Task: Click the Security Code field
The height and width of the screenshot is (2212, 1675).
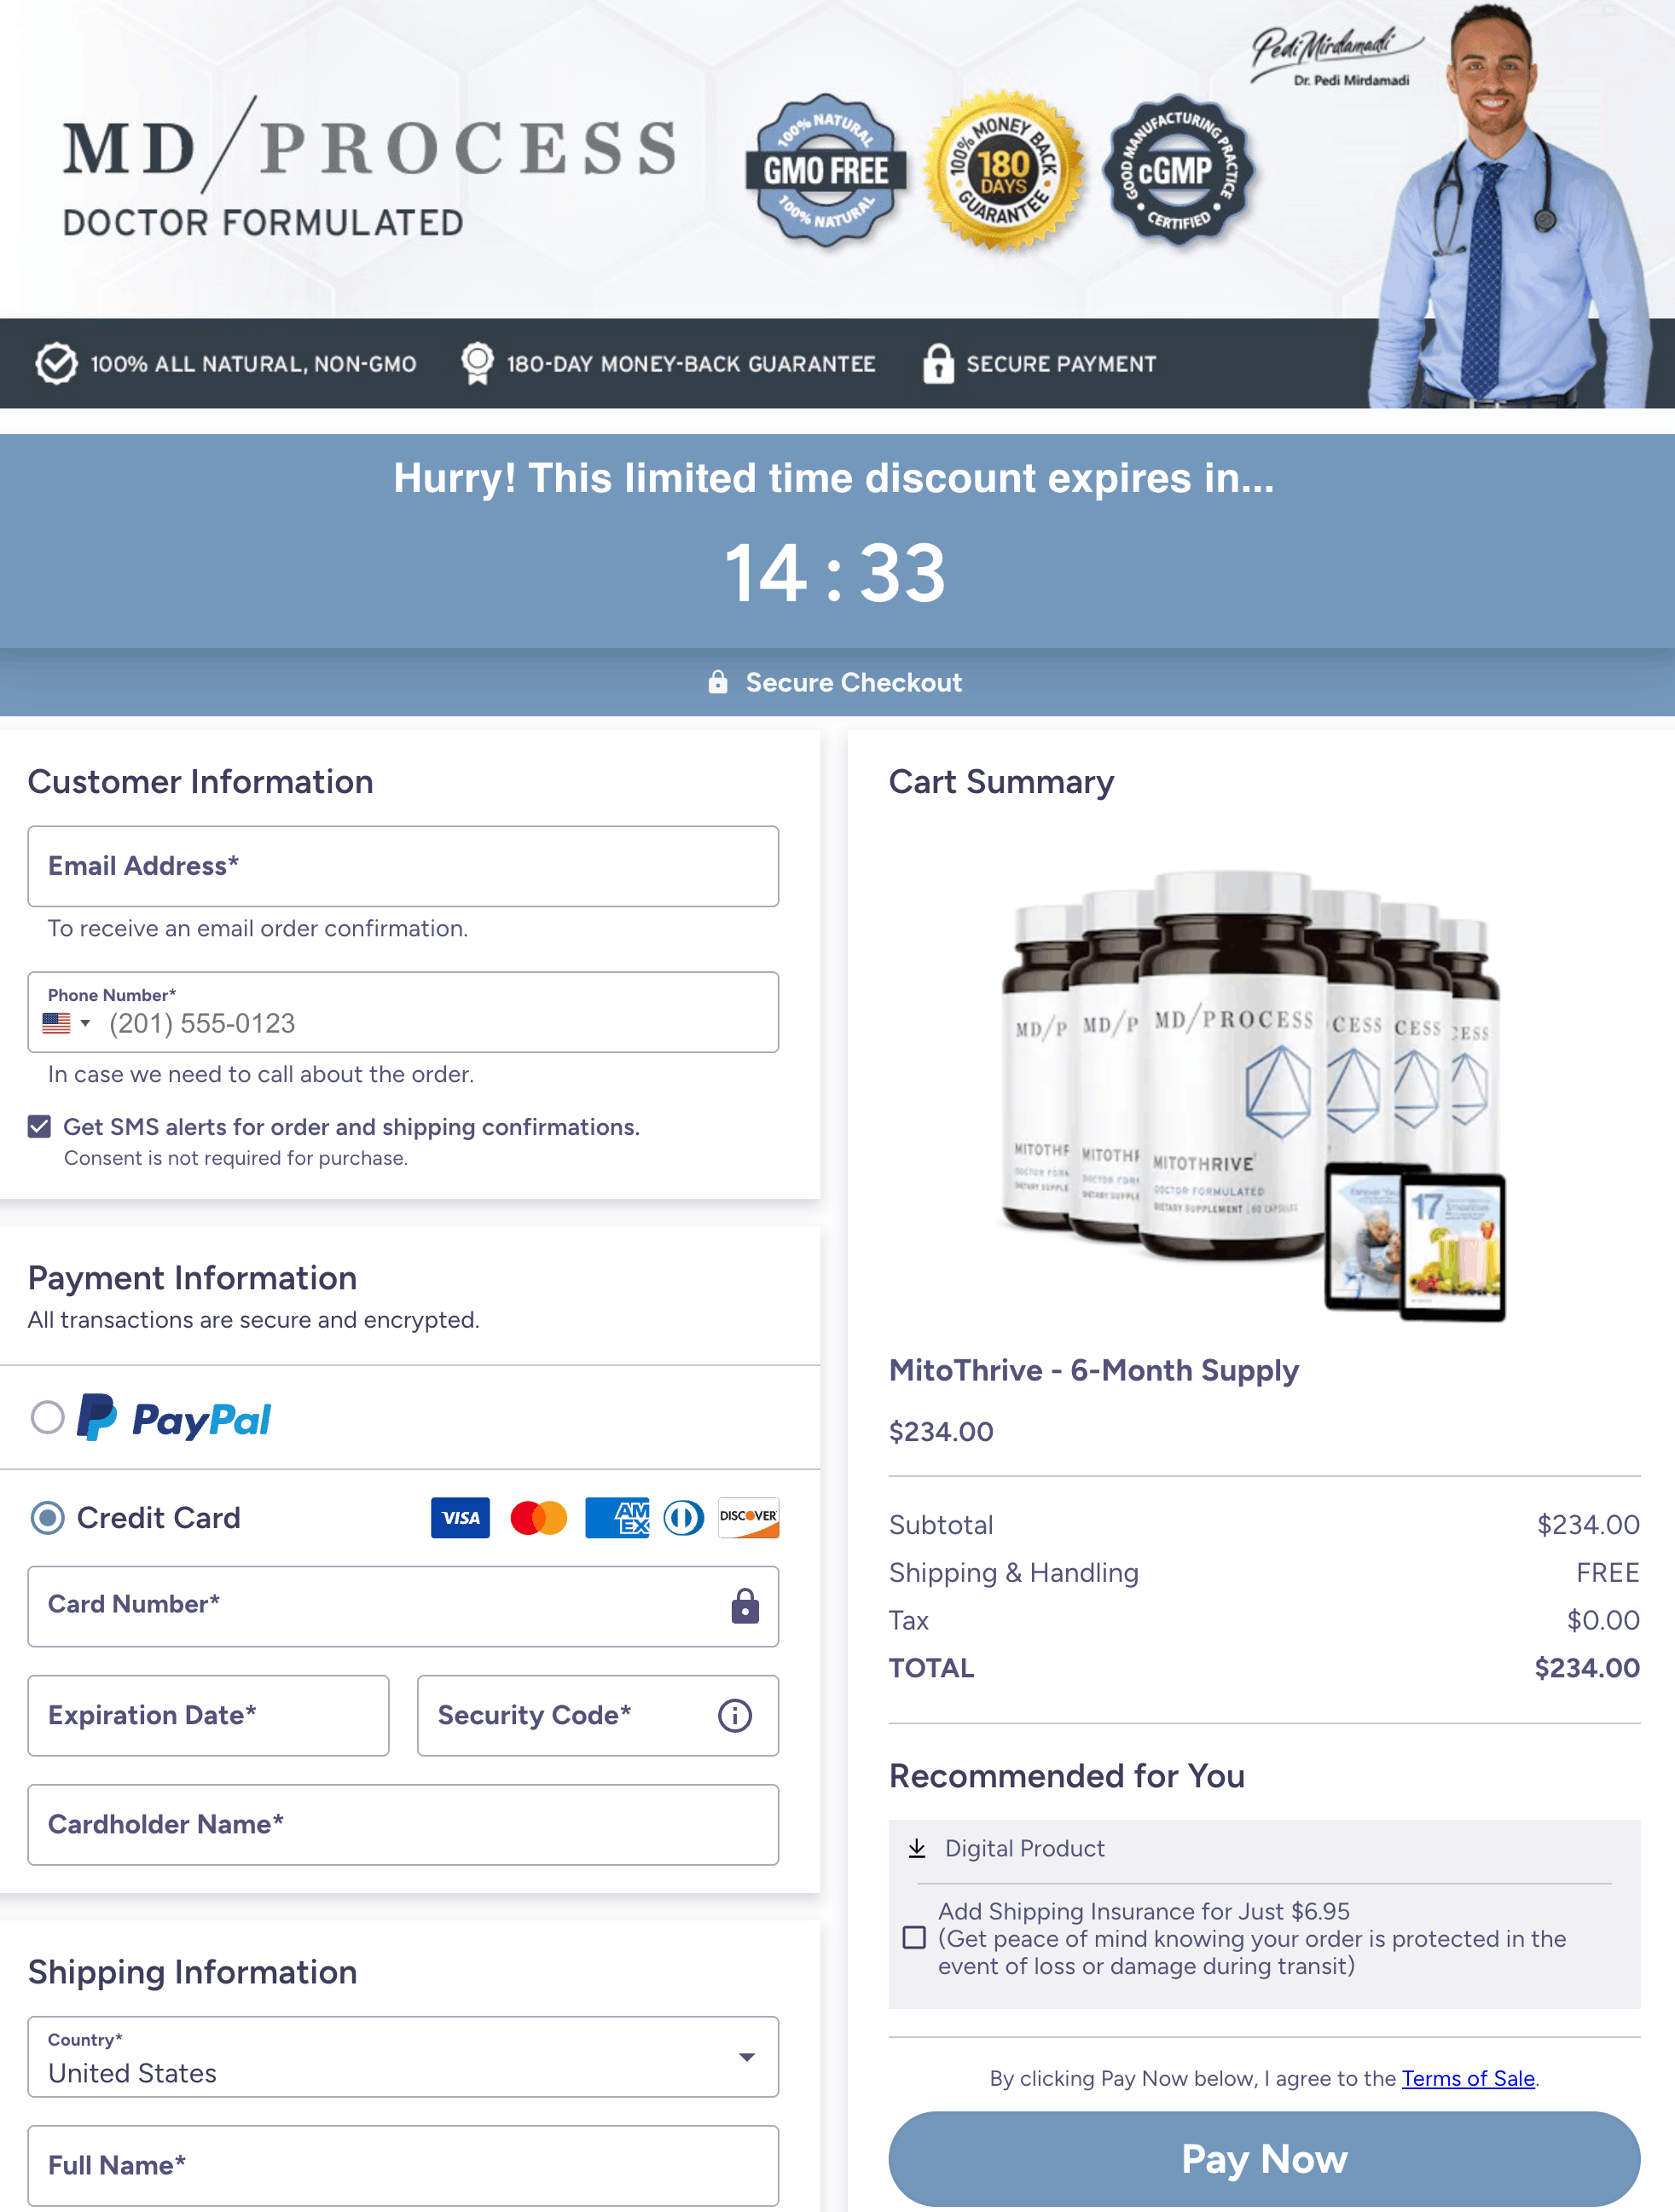Action: (x=598, y=1716)
